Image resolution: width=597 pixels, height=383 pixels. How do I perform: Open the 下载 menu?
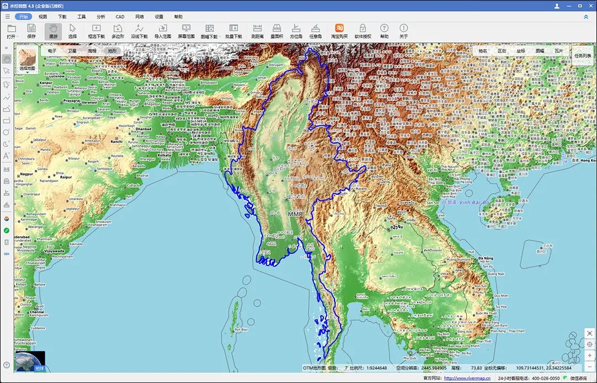(62, 17)
